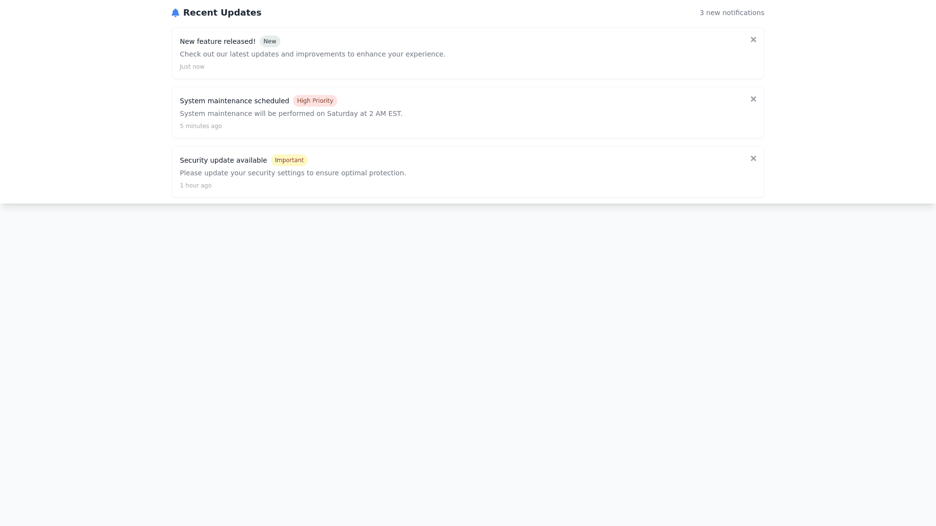Click the Important badge
This screenshot has height=526, width=936.
(289, 160)
